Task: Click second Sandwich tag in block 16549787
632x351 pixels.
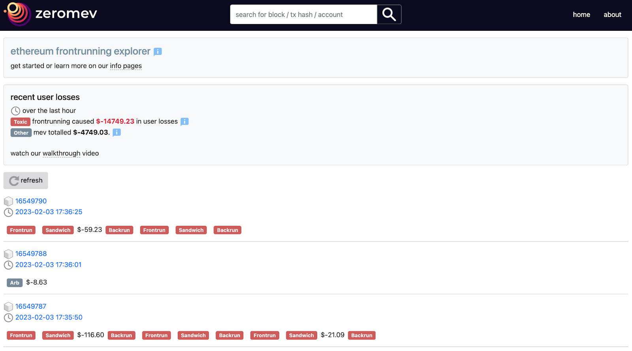Action: [x=193, y=335]
